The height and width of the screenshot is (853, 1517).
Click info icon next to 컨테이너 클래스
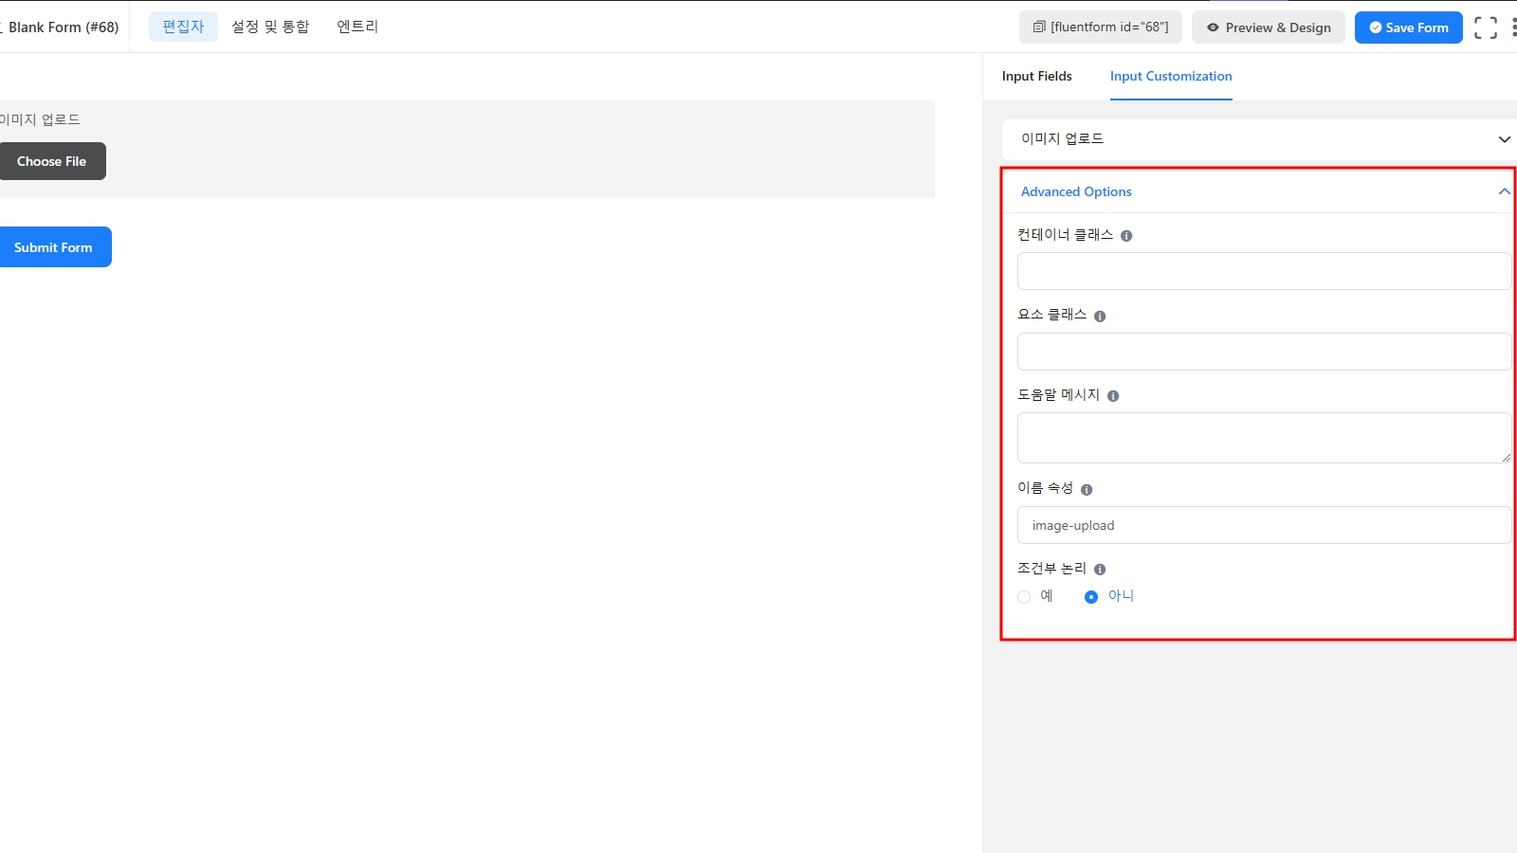pyautogui.click(x=1126, y=236)
